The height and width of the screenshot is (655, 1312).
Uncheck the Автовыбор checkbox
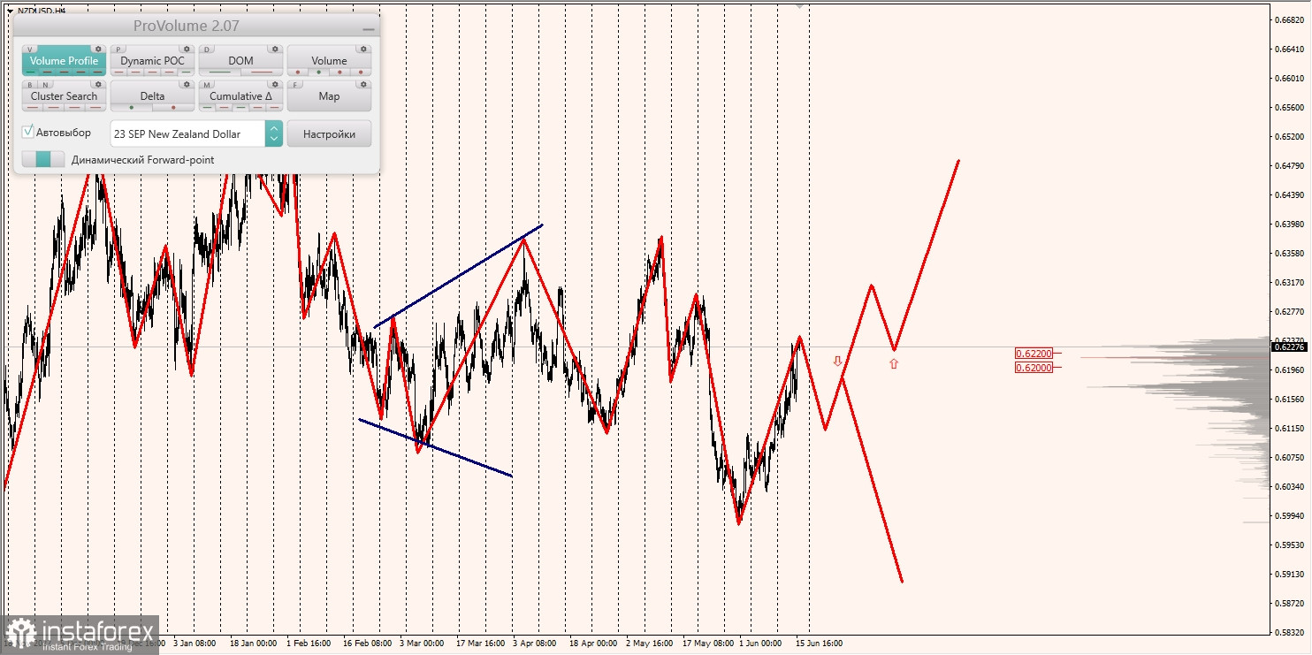point(28,132)
